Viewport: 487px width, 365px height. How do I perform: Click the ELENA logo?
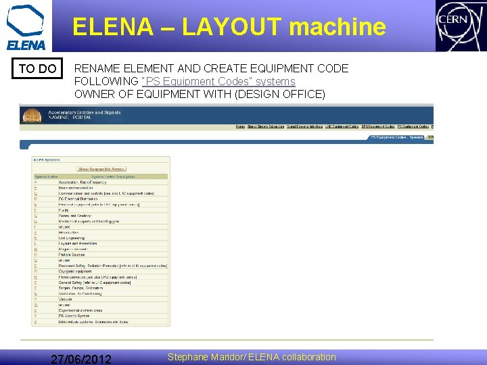tap(26, 27)
